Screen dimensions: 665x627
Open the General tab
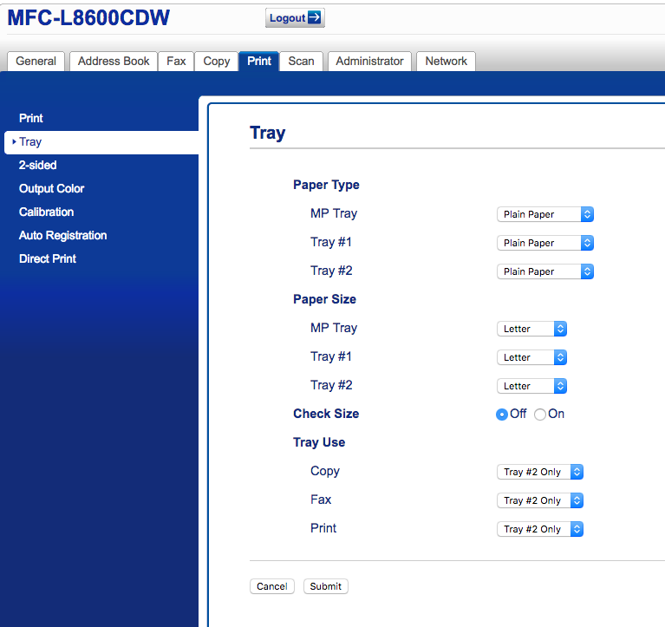pyautogui.click(x=36, y=61)
